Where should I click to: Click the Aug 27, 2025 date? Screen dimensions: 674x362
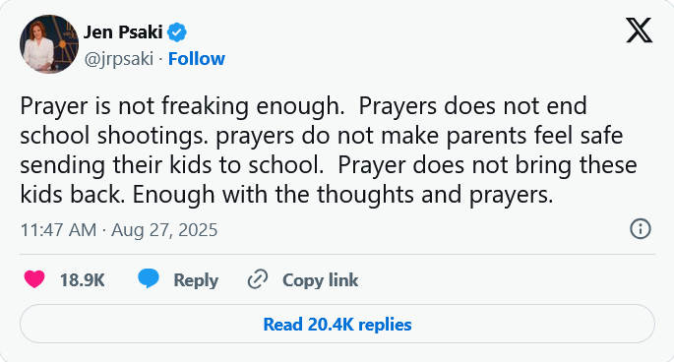(x=164, y=230)
